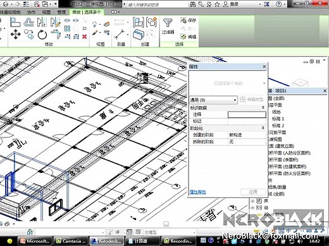Collapse the 阶段化 section
The width and height of the screenshot is (329, 246).
pyautogui.click(x=263, y=128)
